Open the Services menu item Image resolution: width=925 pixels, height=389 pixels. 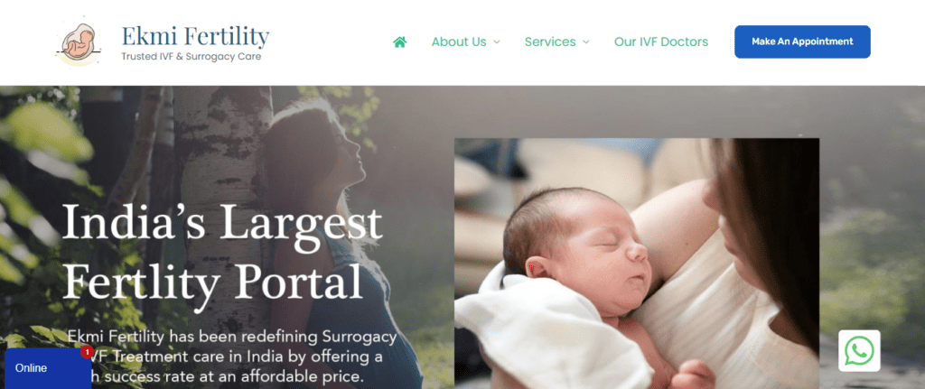pyautogui.click(x=550, y=42)
